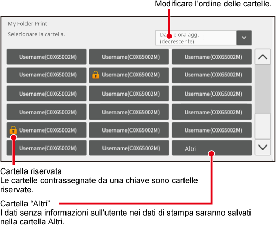Select the third row folder in the left column
The image size is (276, 225).
46,94
